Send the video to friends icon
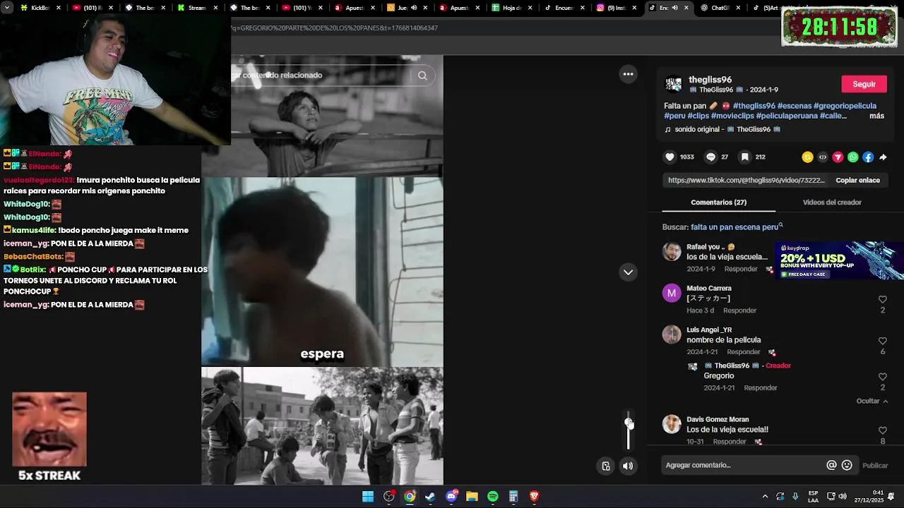Image resolution: width=904 pixels, height=508 pixels. coord(838,157)
